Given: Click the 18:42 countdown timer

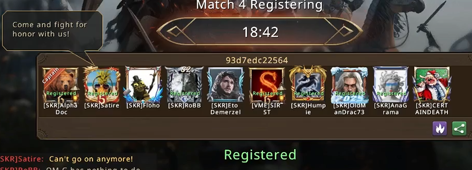Looking at the screenshot, I should click(260, 32).
